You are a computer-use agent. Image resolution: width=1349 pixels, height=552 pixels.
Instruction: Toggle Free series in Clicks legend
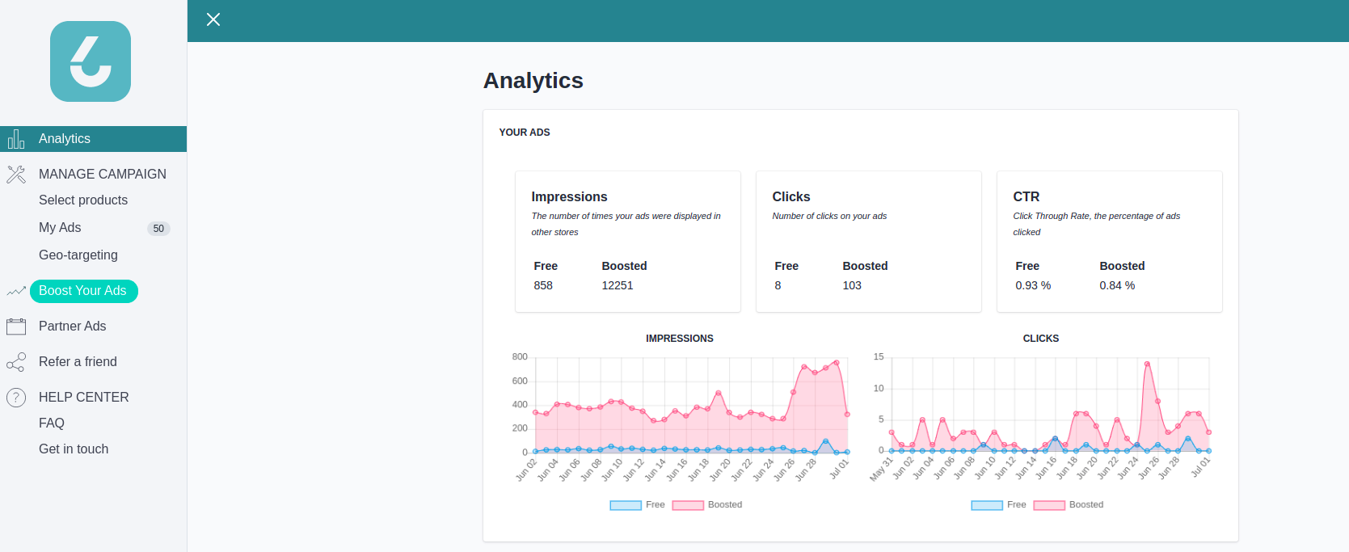point(998,505)
